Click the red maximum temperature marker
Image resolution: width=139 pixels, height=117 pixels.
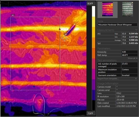click(x=60, y=29)
